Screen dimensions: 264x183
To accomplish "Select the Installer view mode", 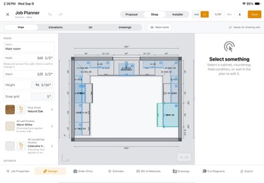I will click(177, 14).
